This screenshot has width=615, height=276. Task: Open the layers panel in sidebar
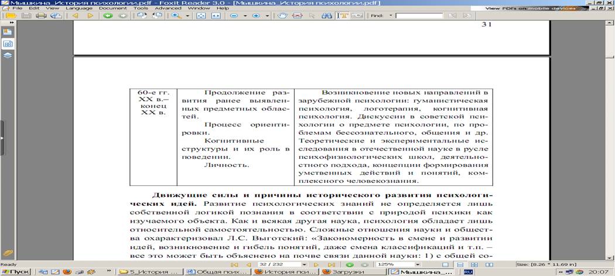[x=8, y=56]
